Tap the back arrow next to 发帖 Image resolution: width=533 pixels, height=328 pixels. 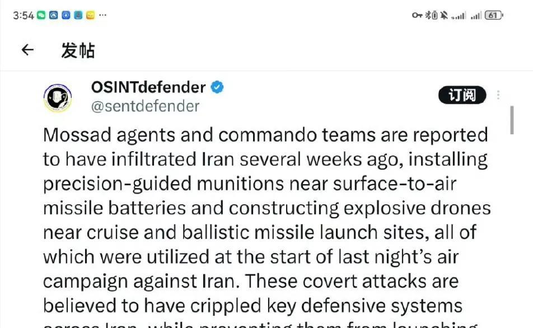click(x=27, y=50)
